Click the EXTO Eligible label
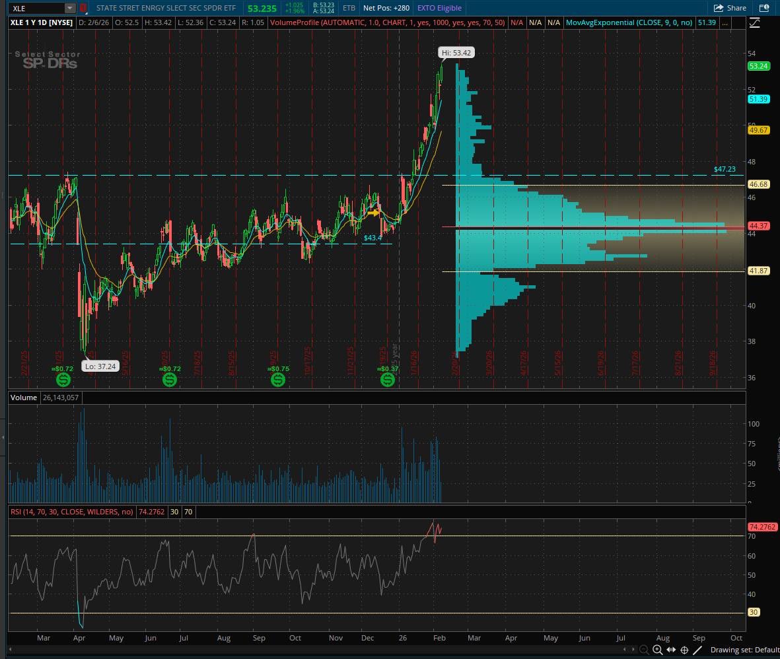 [x=439, y=8]
